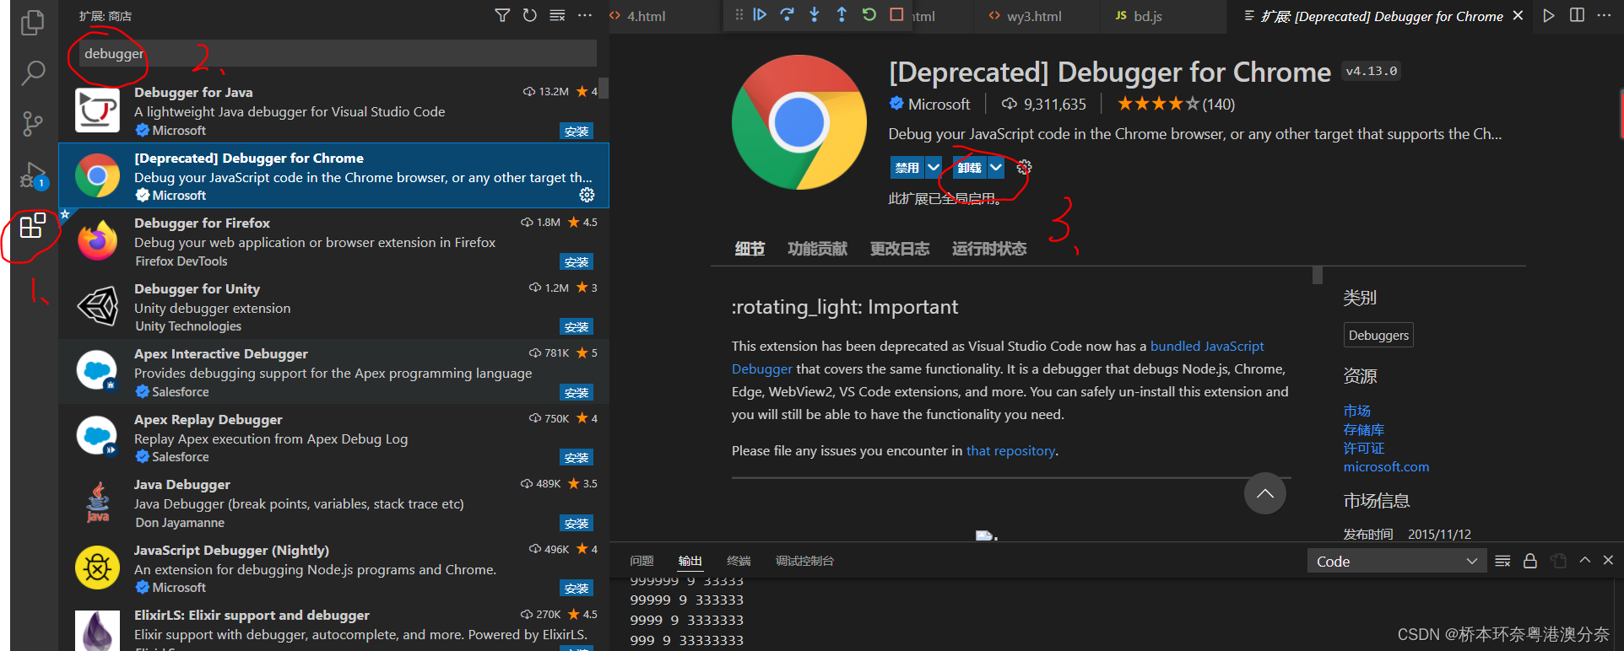
Task: Click Step Into in the debug toolbar
Action: [x=815, y=14]
